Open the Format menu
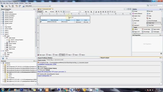This screenshot has height=92, width=163. pos(11,3)
